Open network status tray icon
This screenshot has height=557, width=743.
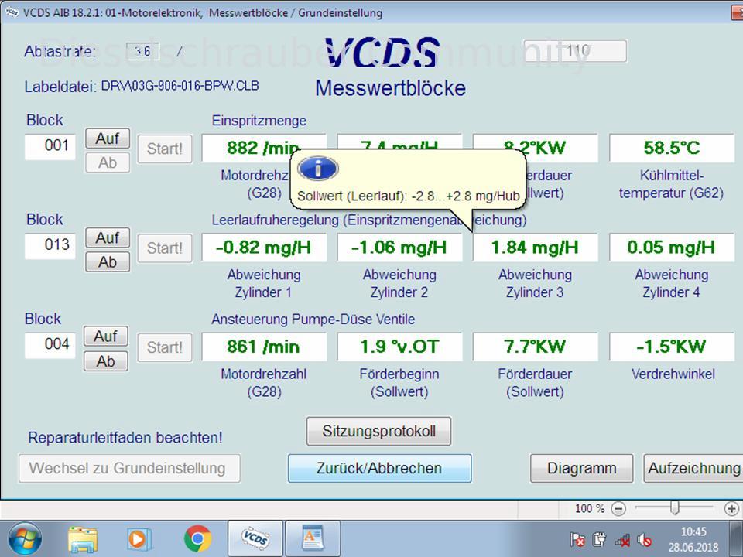pyautogui.click(x=622, y=540)
